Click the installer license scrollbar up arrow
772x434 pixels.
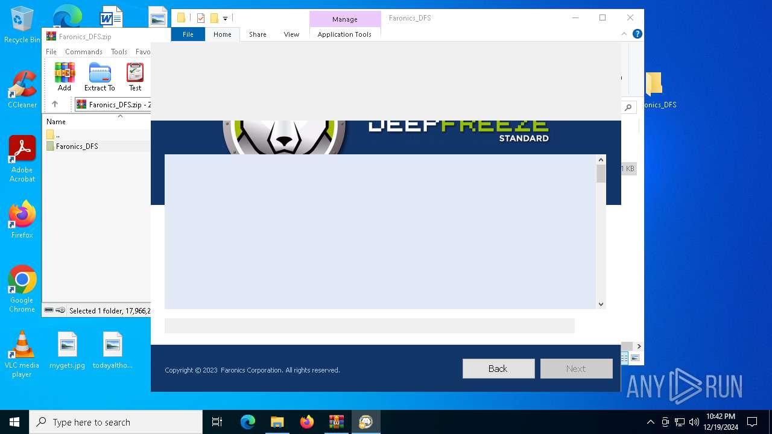(601, 160)
